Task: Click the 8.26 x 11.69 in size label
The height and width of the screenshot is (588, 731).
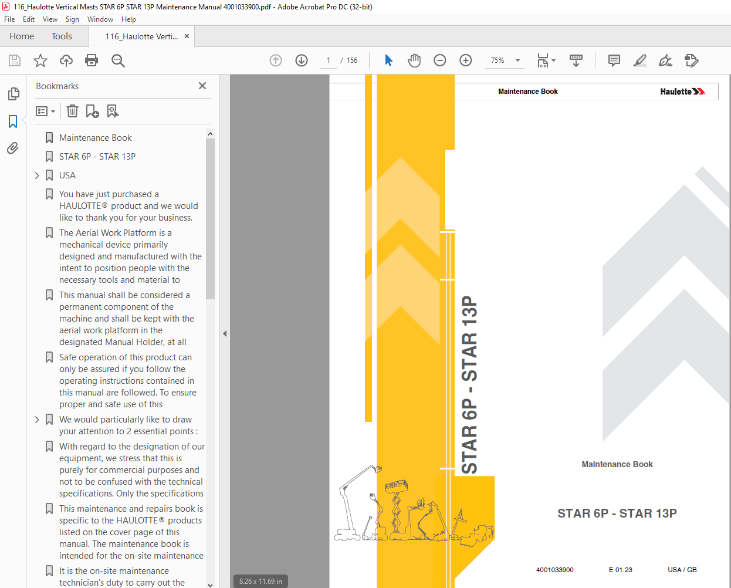Action: (260, 582)
